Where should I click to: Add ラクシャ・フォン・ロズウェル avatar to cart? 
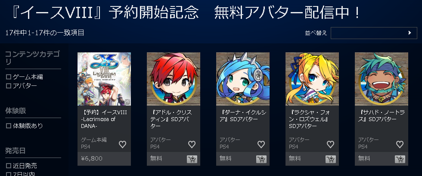pyautogui.click(x=331, y=159)
